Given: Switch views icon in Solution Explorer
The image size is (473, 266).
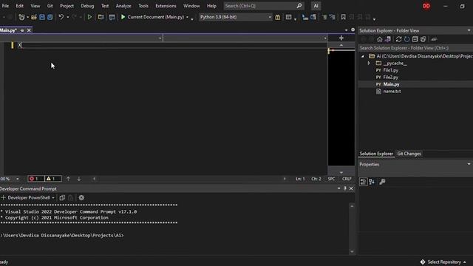Looking at the screenshot, I should [x=387, y=39].
